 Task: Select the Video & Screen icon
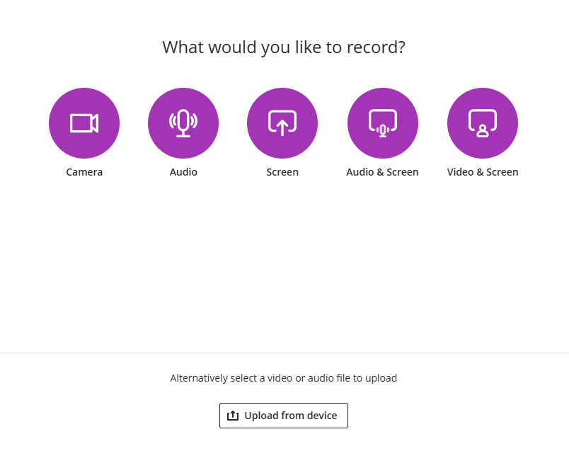click(483, 122)
